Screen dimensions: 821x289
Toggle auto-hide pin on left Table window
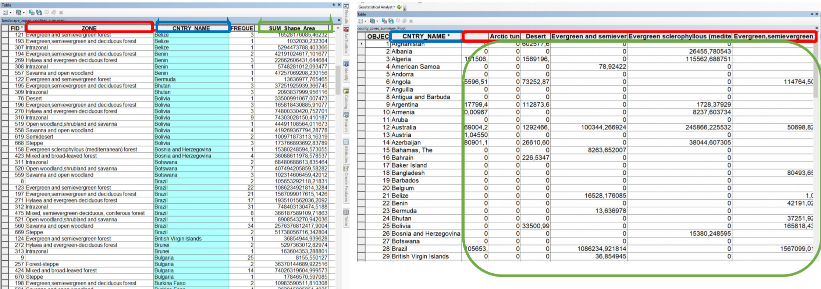pyautogui.click(x=334, y=5)
